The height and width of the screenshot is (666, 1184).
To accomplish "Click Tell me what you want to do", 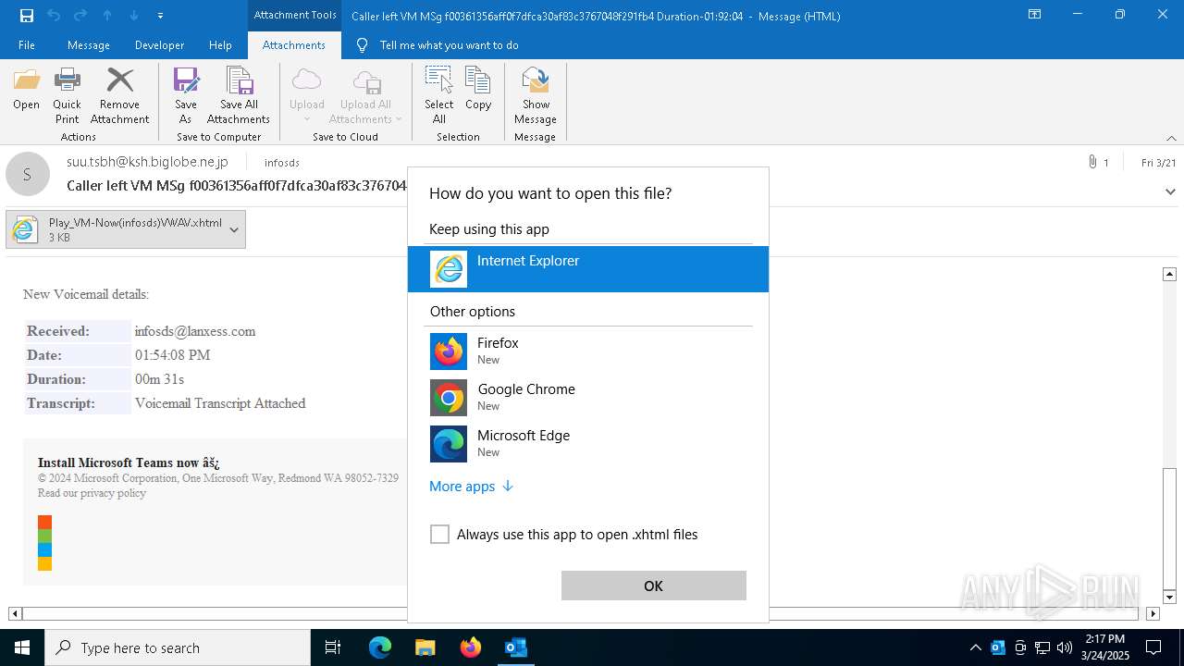I will pos(449,45).
